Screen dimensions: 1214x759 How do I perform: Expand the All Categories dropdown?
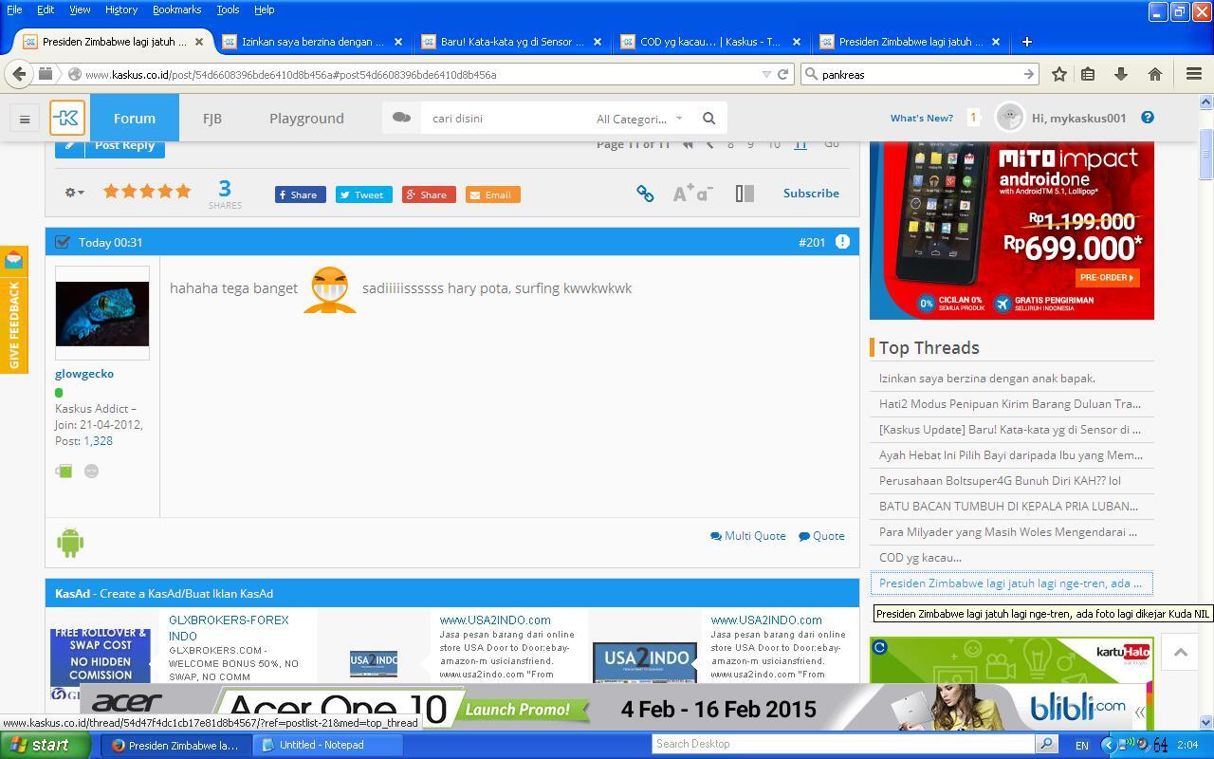(x=638, y=119)
